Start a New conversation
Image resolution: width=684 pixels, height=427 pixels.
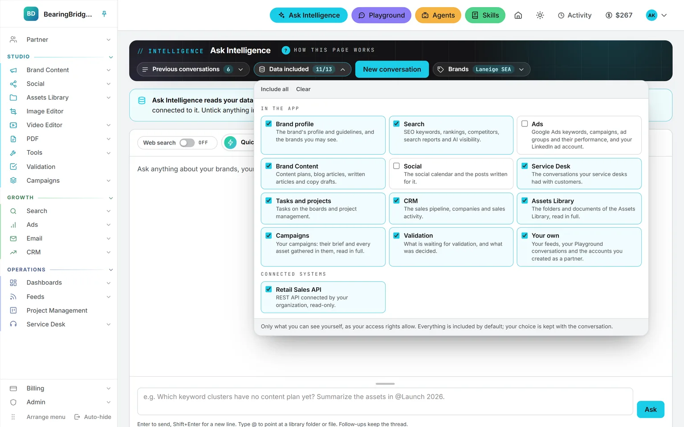click(392, 69)
